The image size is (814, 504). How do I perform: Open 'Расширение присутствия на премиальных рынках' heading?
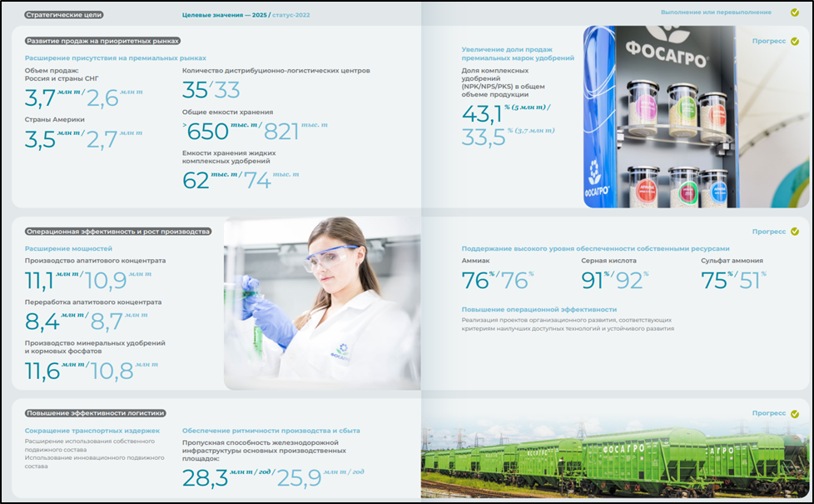(x=115, y=58)
